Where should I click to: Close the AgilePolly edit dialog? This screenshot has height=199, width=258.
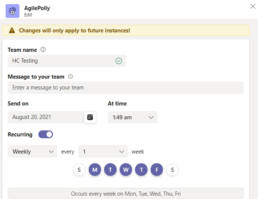pyautogui.click(x=253, y=6)
